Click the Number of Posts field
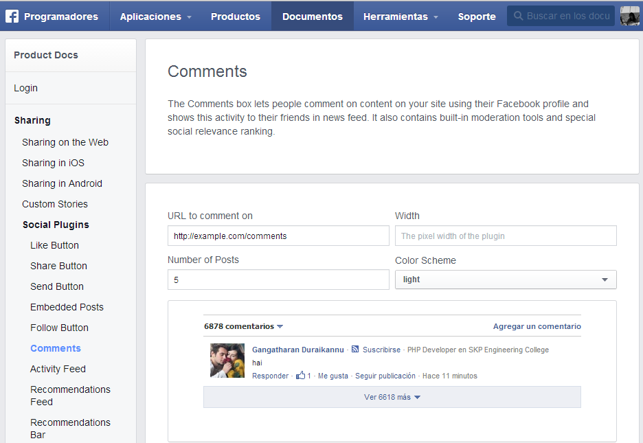The image size is (643, 443). pos(278,280)
